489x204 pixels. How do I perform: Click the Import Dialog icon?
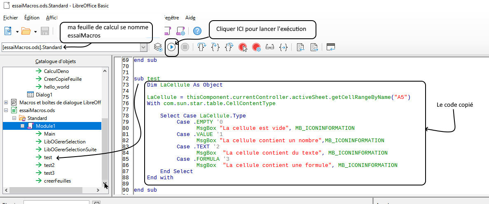pyautogui.click(x=331, y=47)
